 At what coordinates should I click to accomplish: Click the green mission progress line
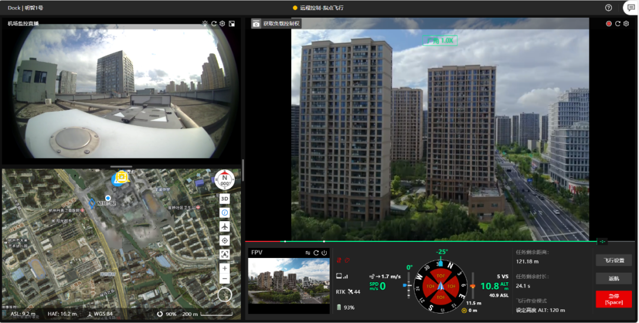439,241
